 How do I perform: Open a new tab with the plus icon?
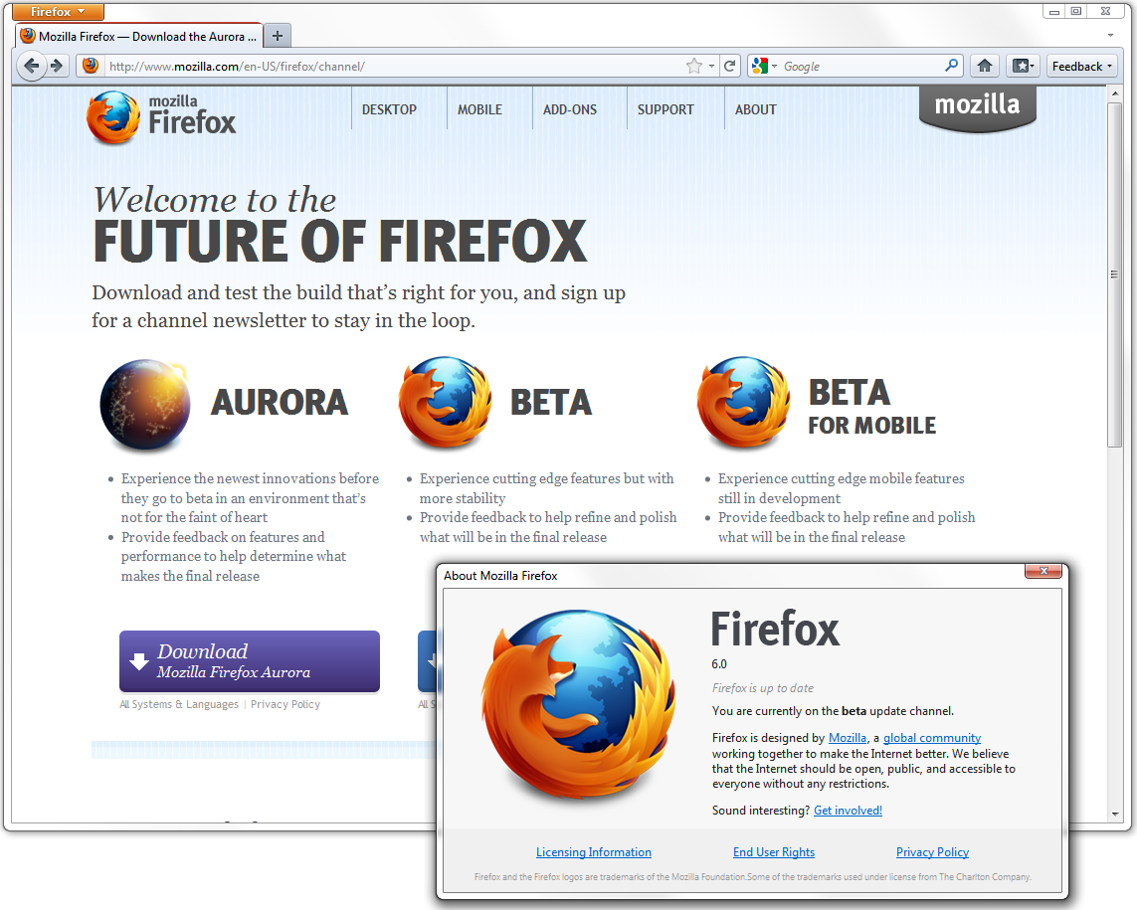[x=277, y=35]
